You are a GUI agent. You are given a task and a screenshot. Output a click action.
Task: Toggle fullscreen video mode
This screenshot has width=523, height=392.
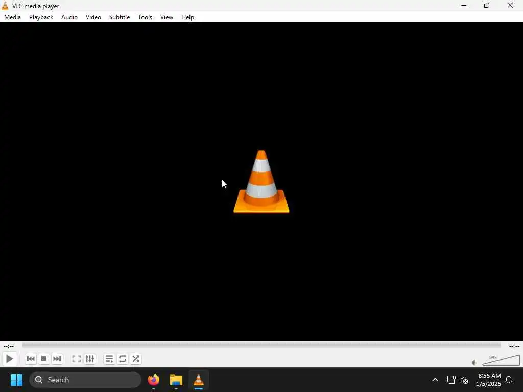77,359
